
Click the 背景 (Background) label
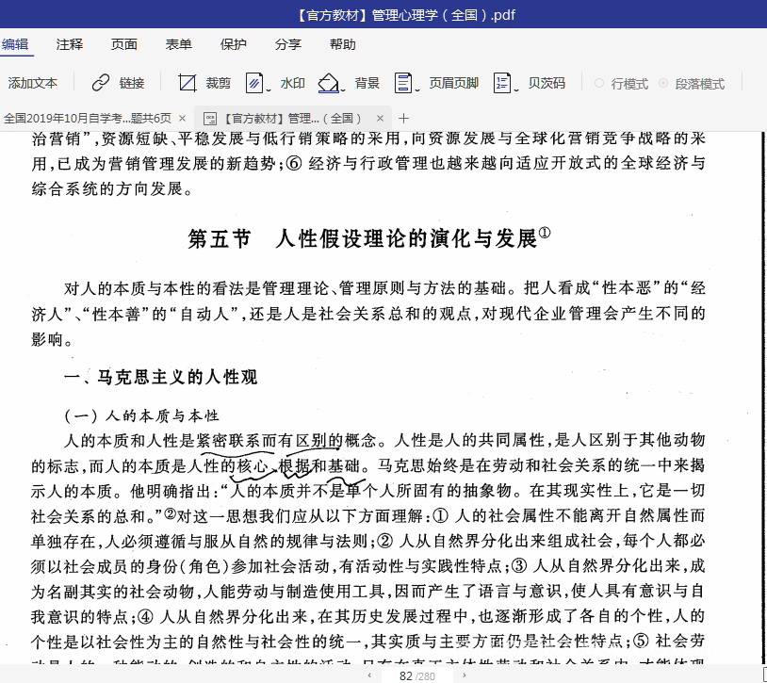[x=367, y=83]
